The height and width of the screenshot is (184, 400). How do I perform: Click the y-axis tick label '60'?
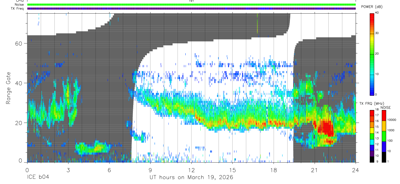[19, 43]
